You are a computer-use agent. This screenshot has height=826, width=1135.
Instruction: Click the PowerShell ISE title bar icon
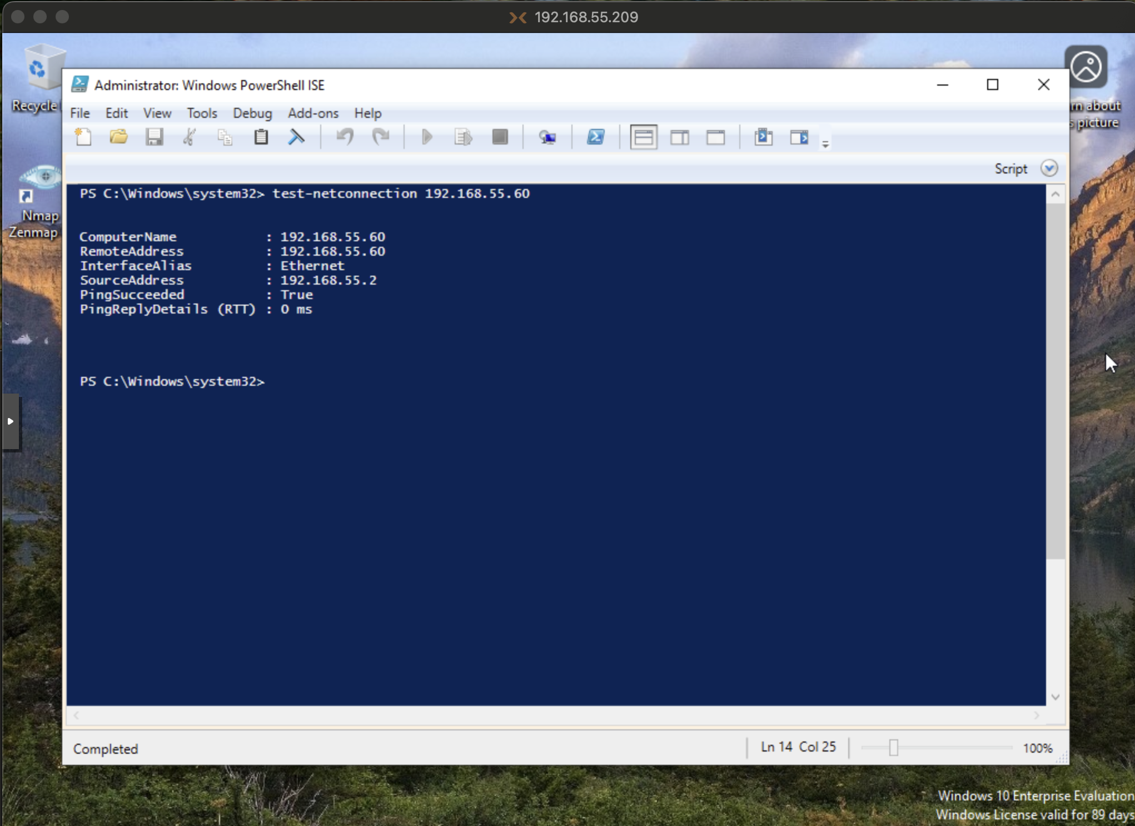point(79,84)
